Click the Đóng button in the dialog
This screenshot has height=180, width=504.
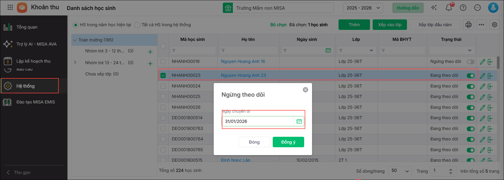pos(254,142)
